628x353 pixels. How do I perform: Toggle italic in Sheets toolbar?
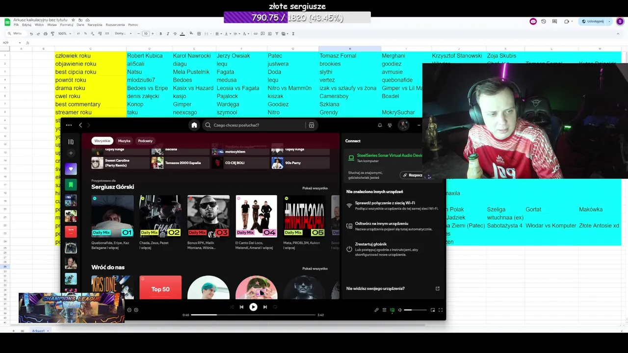pos(168,33)
